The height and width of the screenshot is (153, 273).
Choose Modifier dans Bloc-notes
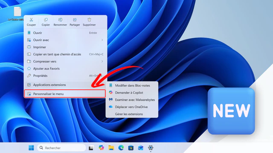click(x=132, y=85)
